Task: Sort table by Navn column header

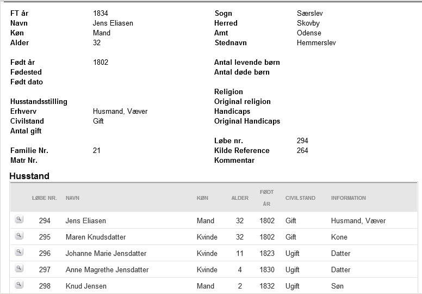Action: 72,198
